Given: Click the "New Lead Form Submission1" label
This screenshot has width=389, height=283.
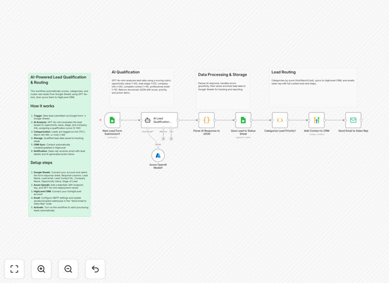Looking at the screenshot, I should point(112,132).
